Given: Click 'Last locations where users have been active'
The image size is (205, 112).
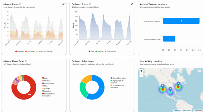Looking at the screenshot, I should [157, 64].
